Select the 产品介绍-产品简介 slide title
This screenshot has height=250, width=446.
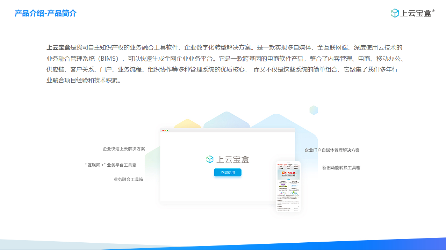click(x=45, y=13)
